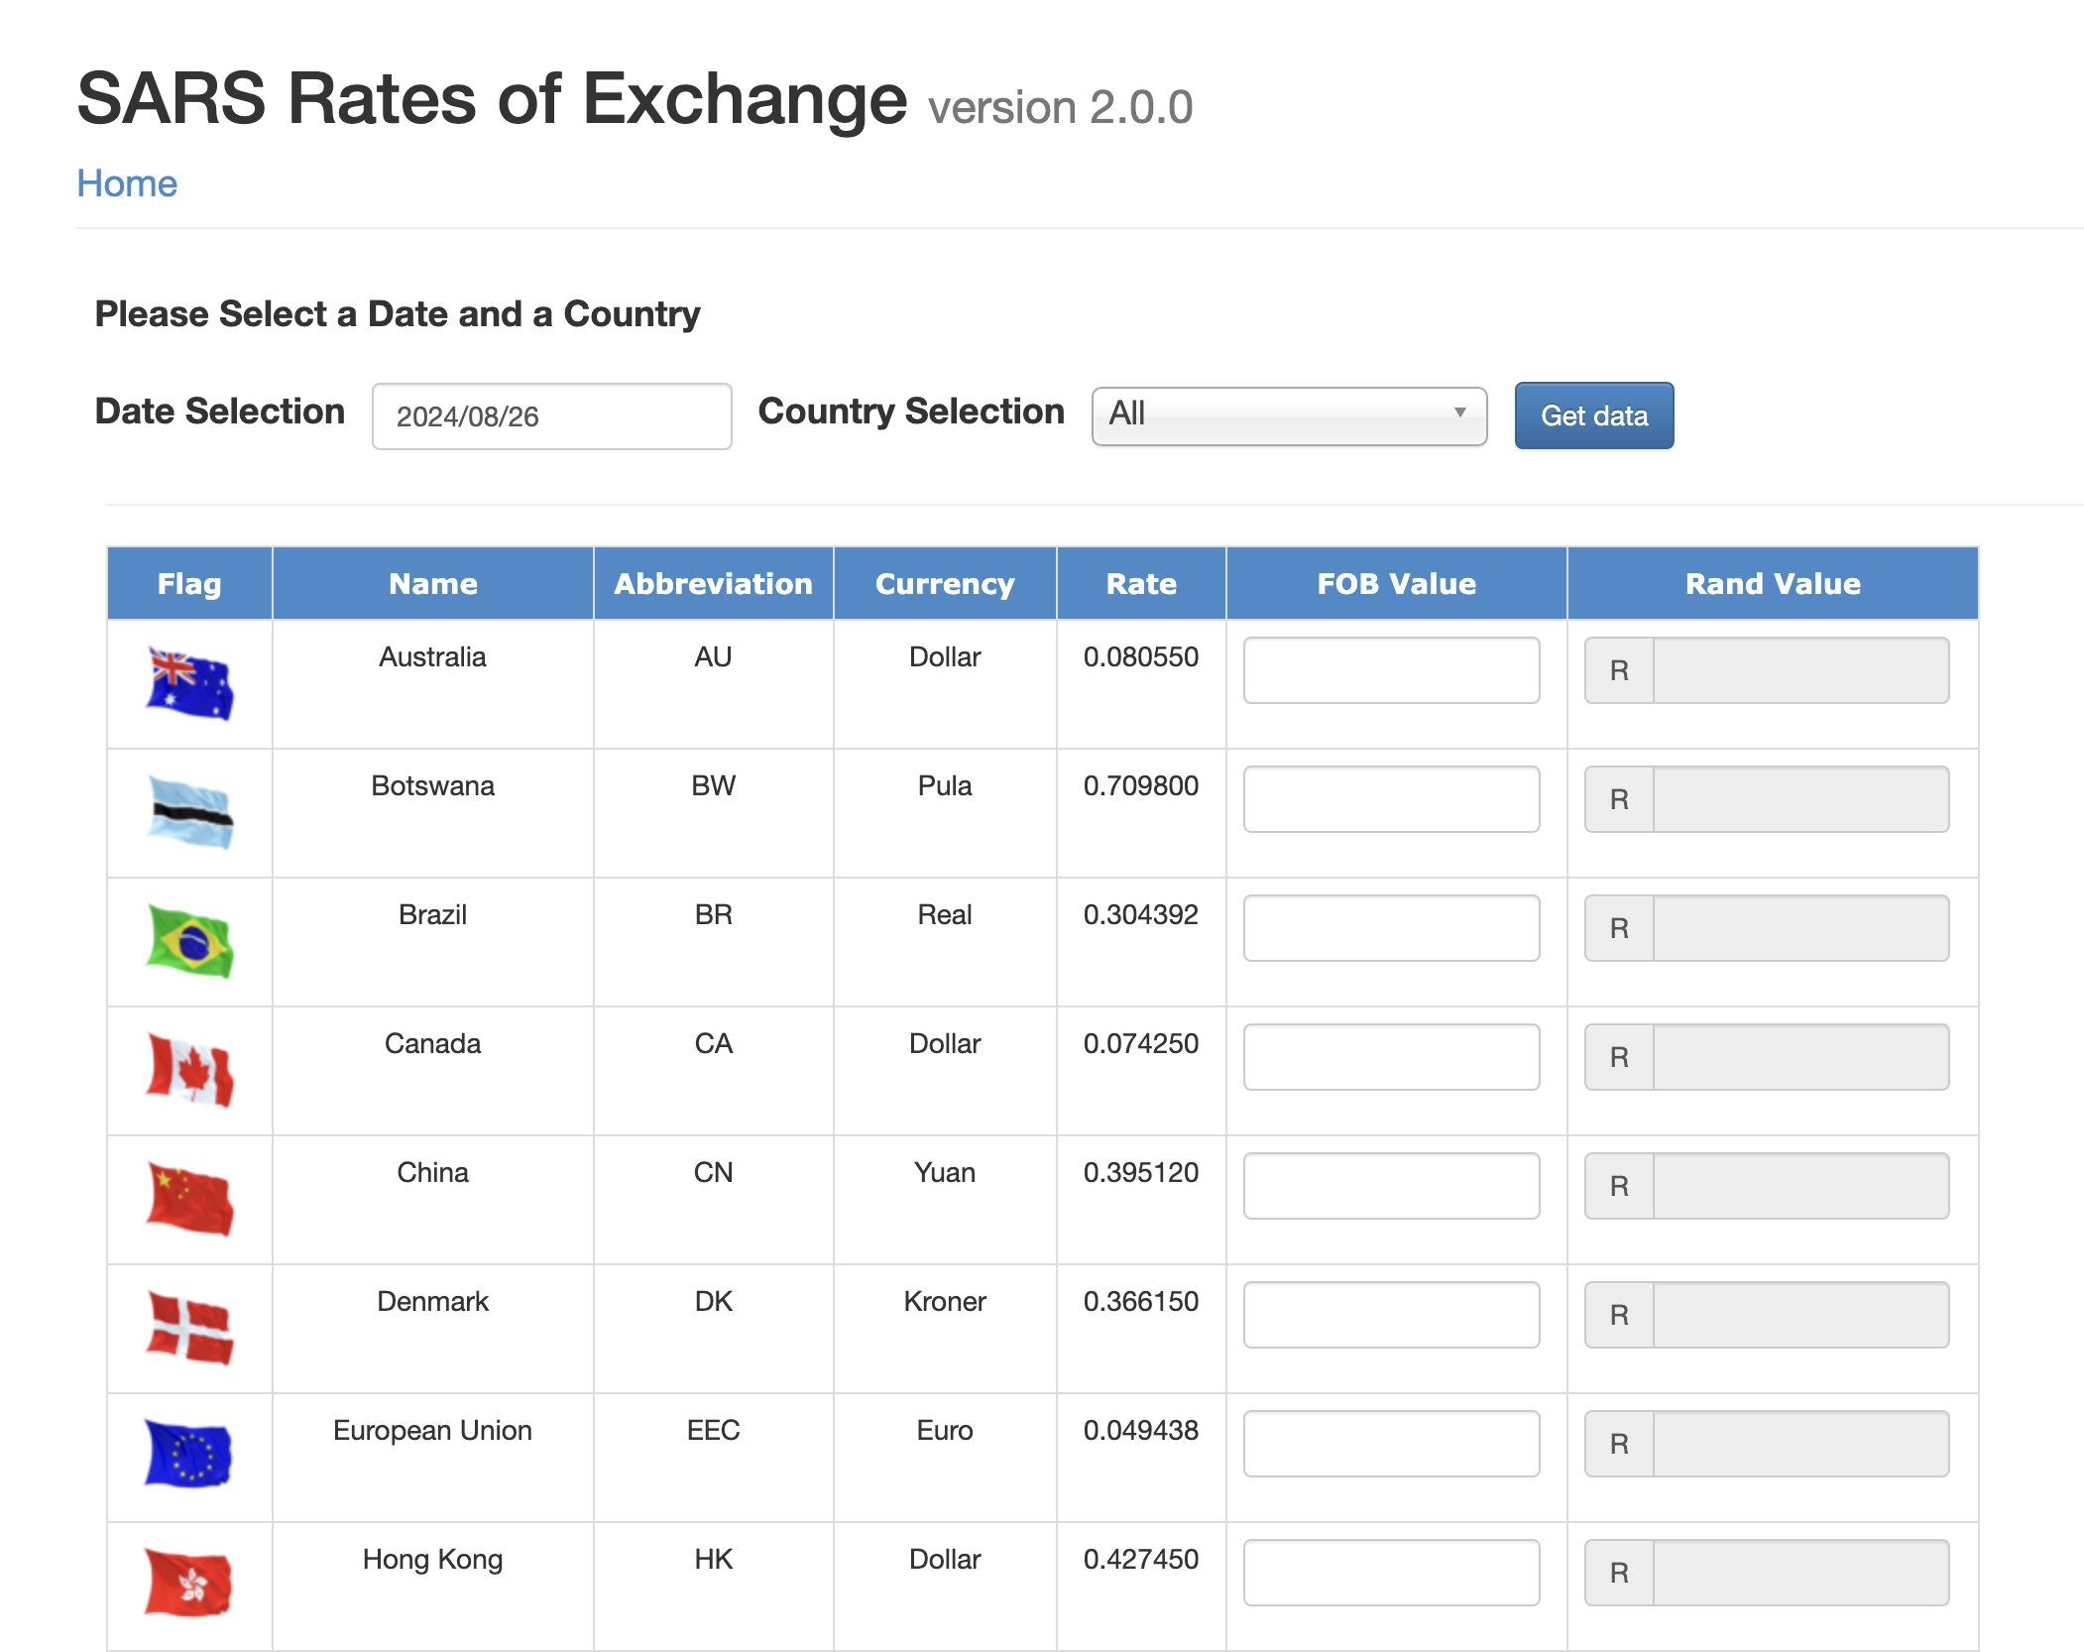
Task: Click the Date Selection field
Action: tap(551, 416)
